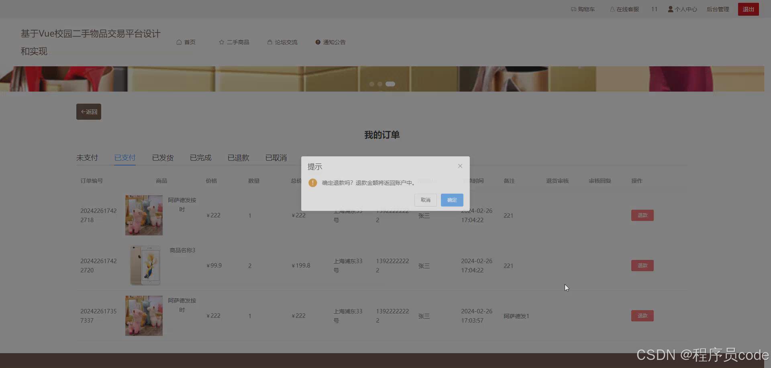Open the 论坛交流 forum section

pyautogui.click(x=282, y=42)
